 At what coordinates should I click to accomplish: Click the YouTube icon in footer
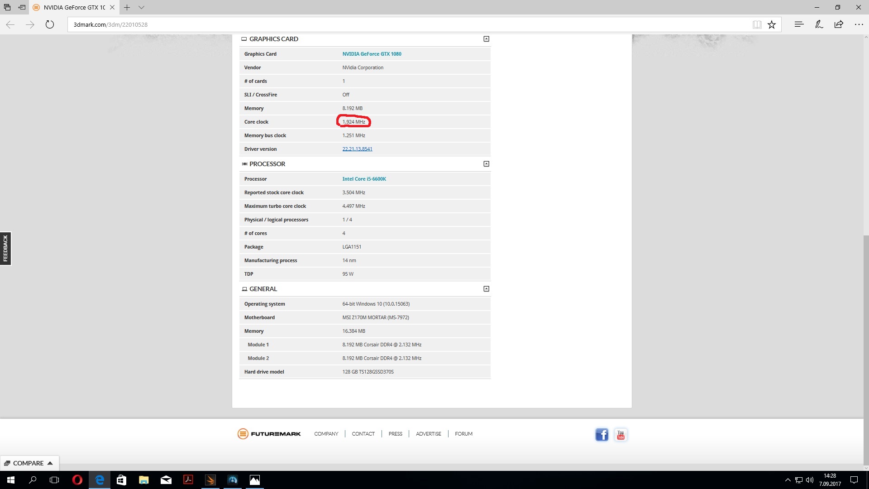(621, 435)
